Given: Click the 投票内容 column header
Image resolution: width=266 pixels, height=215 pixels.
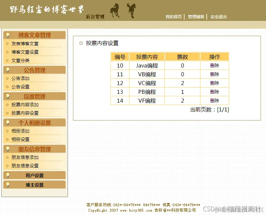Looking at the screenshot, I should point(147,57).
